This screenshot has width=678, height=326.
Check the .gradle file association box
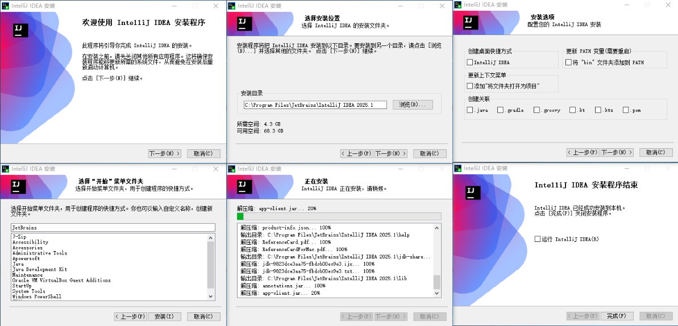click(500, 110)
